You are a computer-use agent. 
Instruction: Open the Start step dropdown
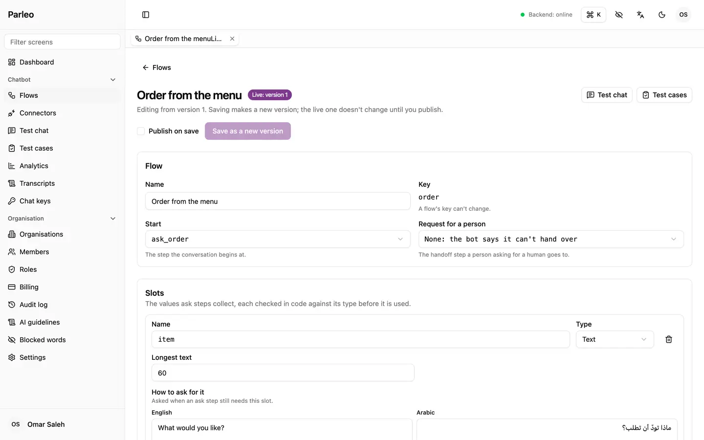click(278, 239)
